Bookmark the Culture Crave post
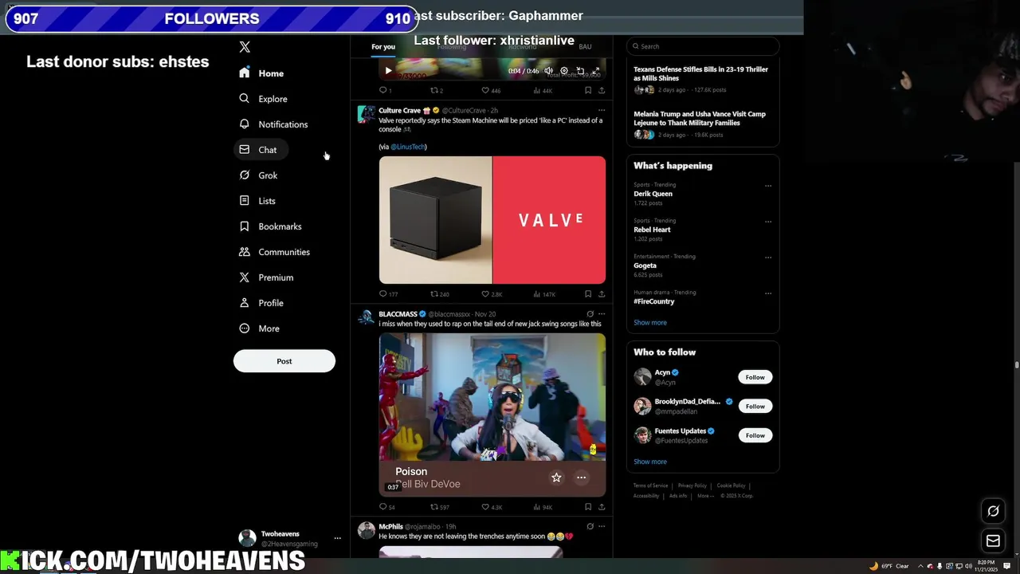 (588, 294)
